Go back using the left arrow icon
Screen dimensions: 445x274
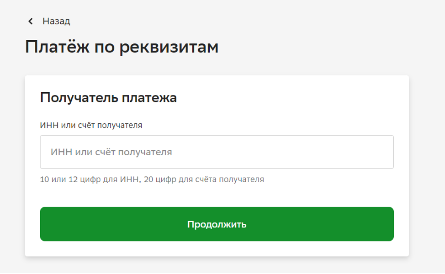pyautogui.click(x=31, y=21)
